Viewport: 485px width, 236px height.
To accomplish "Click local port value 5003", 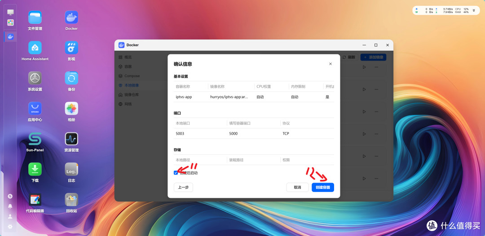I will pos(180,134).
